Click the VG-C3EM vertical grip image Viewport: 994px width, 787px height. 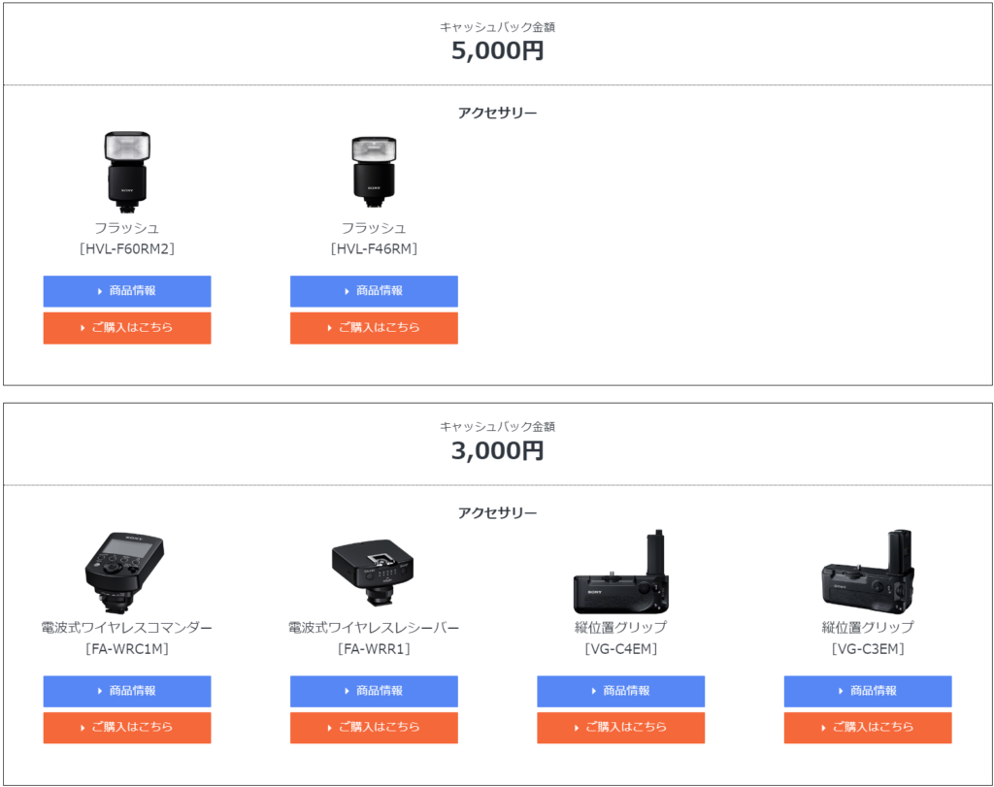(868, 572)
